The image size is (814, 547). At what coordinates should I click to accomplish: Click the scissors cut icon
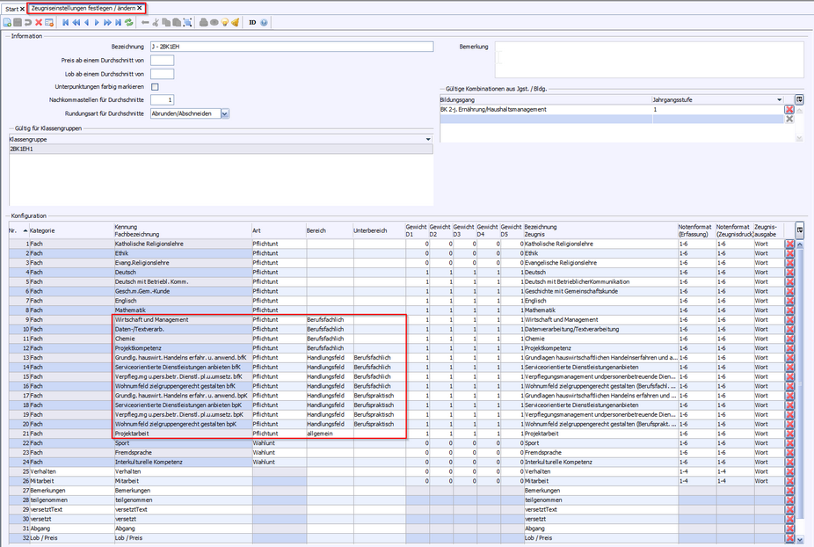156,22
